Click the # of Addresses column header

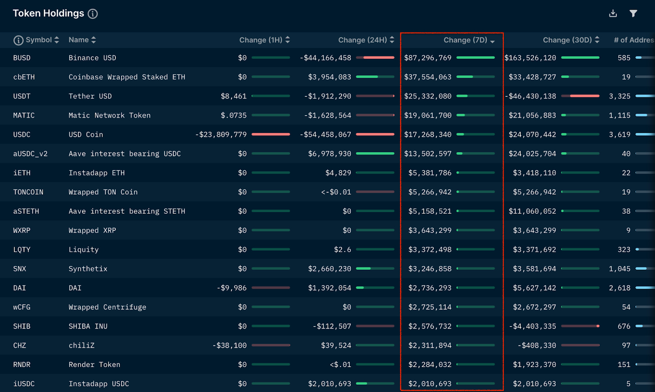(x=634, y=40)
